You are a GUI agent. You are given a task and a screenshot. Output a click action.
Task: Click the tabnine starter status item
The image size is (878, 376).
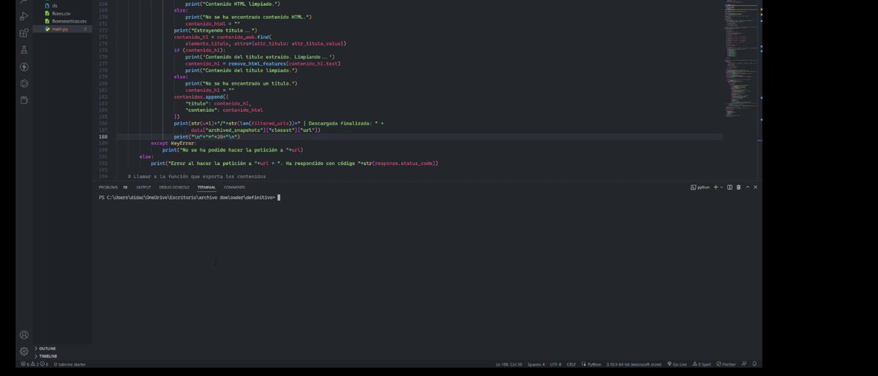pos(69,364)
